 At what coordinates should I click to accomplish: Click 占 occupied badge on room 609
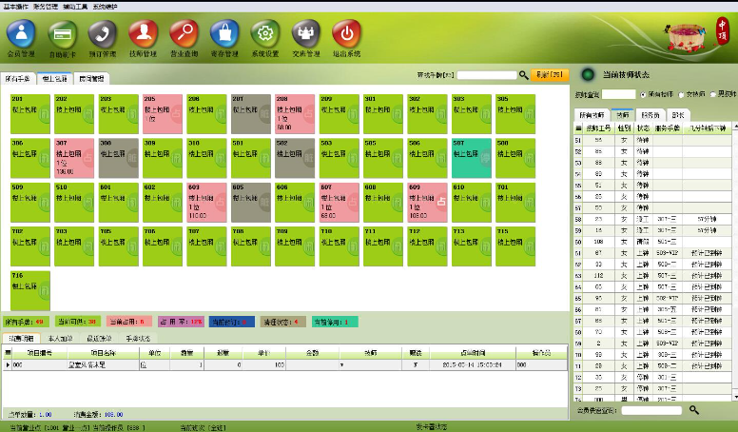[x=441, y=202]
